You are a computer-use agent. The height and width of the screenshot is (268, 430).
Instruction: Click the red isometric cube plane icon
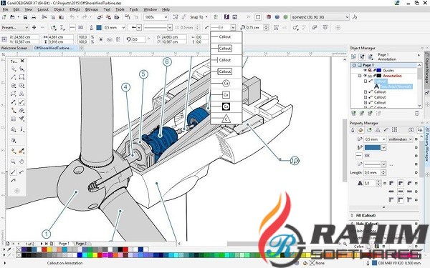coord(269,17)
